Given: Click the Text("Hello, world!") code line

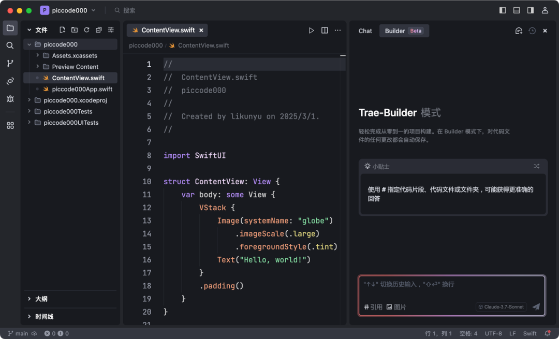Looking at the screenshot, I should click(264, 259).
